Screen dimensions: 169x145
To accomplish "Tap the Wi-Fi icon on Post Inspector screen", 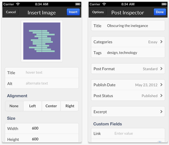I will click(x=104, y=4).
